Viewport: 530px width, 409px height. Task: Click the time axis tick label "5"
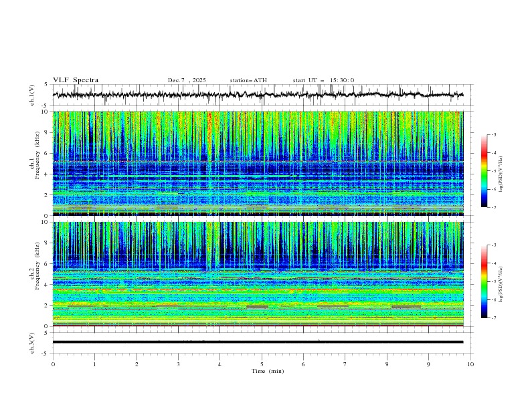coord(262,364)
